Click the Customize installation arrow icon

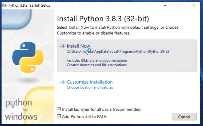coord(62,82)
